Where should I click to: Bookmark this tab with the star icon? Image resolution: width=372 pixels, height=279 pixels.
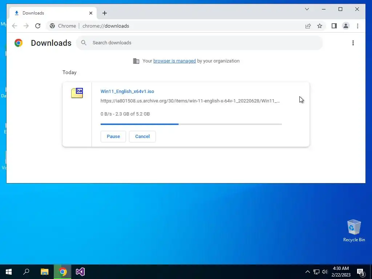point(320,26)
